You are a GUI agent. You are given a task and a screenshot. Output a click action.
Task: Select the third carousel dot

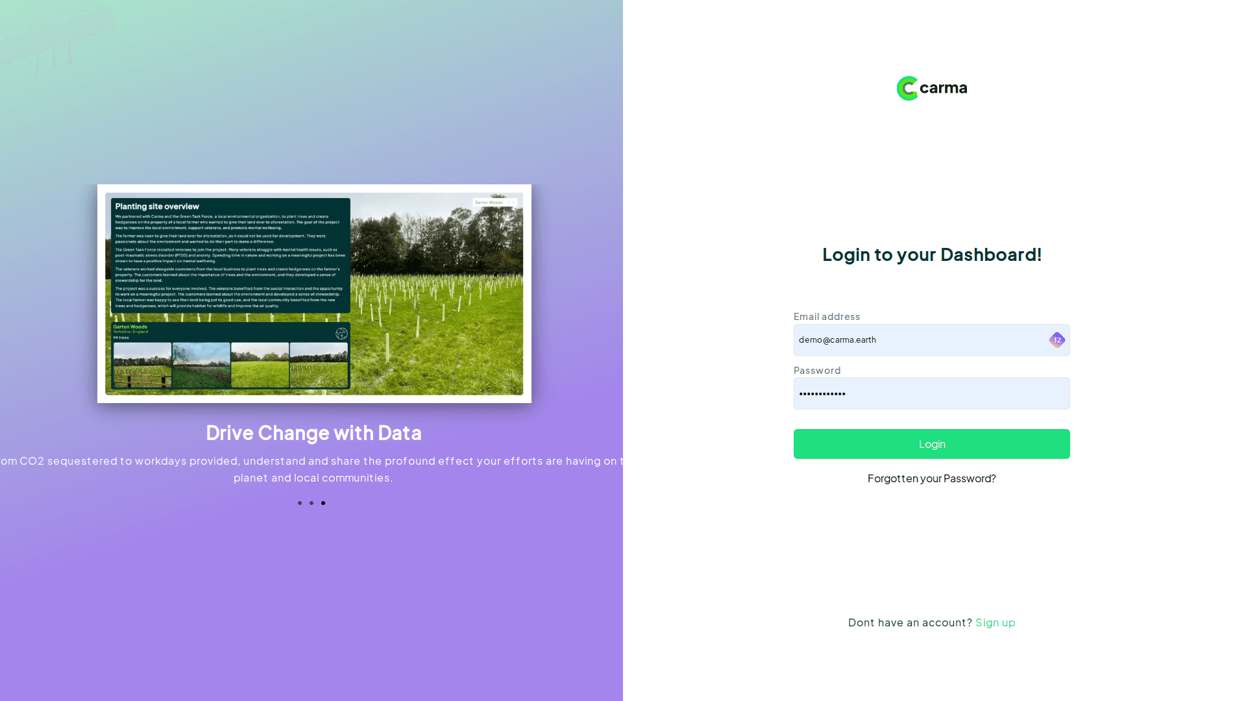click(x=323, y=503)
